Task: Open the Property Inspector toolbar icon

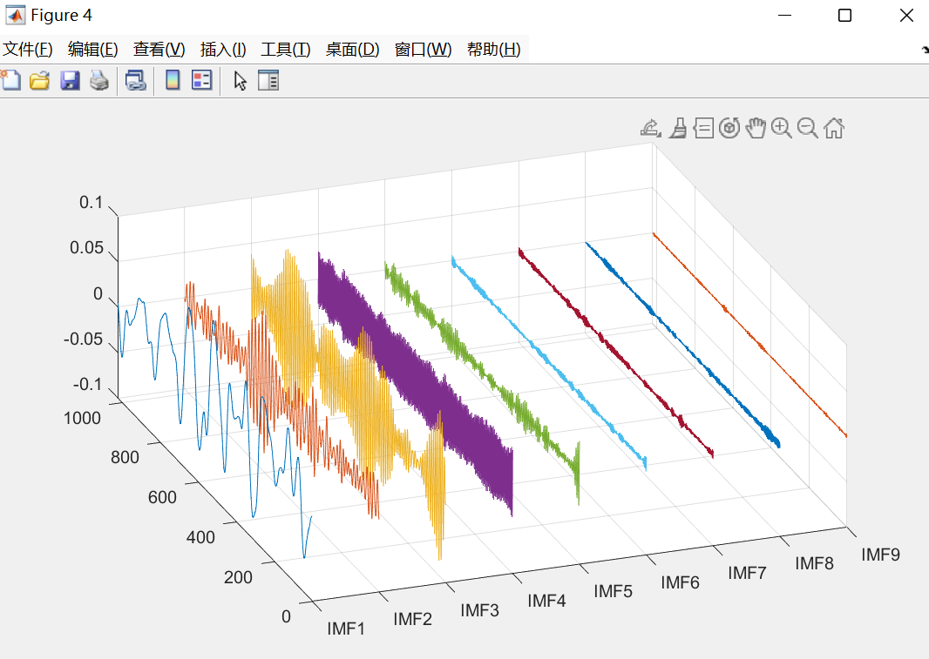Action: (268, 81)
